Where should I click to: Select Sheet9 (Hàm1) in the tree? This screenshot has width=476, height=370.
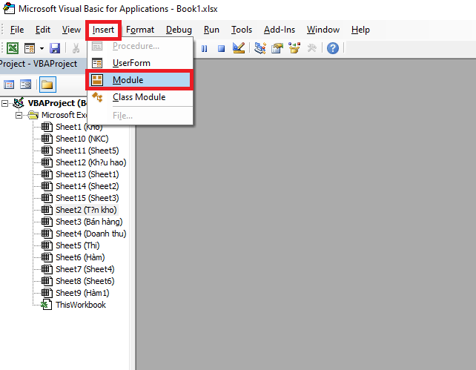(x=82, y=293)
